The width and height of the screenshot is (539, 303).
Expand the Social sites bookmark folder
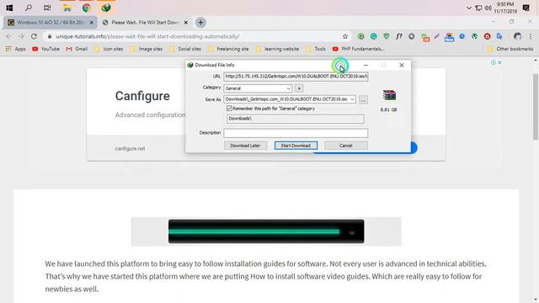(x=185, y=49)
